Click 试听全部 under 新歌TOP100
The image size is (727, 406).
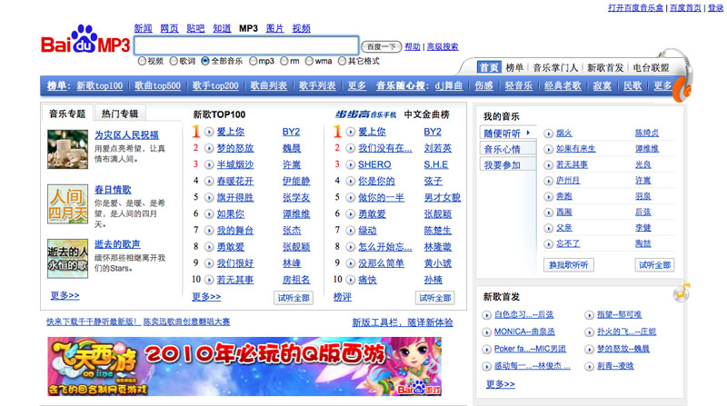click(x=294, y=298)
